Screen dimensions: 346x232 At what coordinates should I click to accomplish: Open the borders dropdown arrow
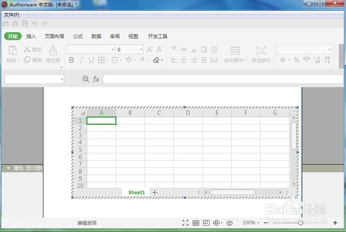tap(107, 60)
